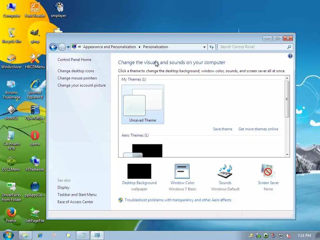Select the opera desktop icon
Image resolution: width=320 pixels, height=240 pixels.
click(35, 138)
